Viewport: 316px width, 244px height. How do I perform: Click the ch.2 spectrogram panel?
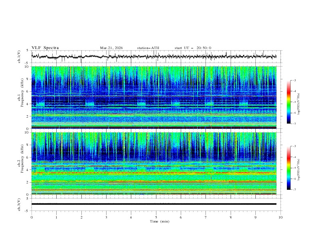pyautogui.click(x=154, y=163)
